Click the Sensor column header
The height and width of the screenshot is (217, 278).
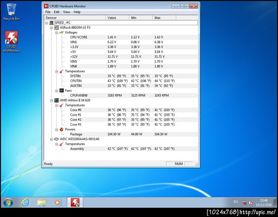click(75, 18)
